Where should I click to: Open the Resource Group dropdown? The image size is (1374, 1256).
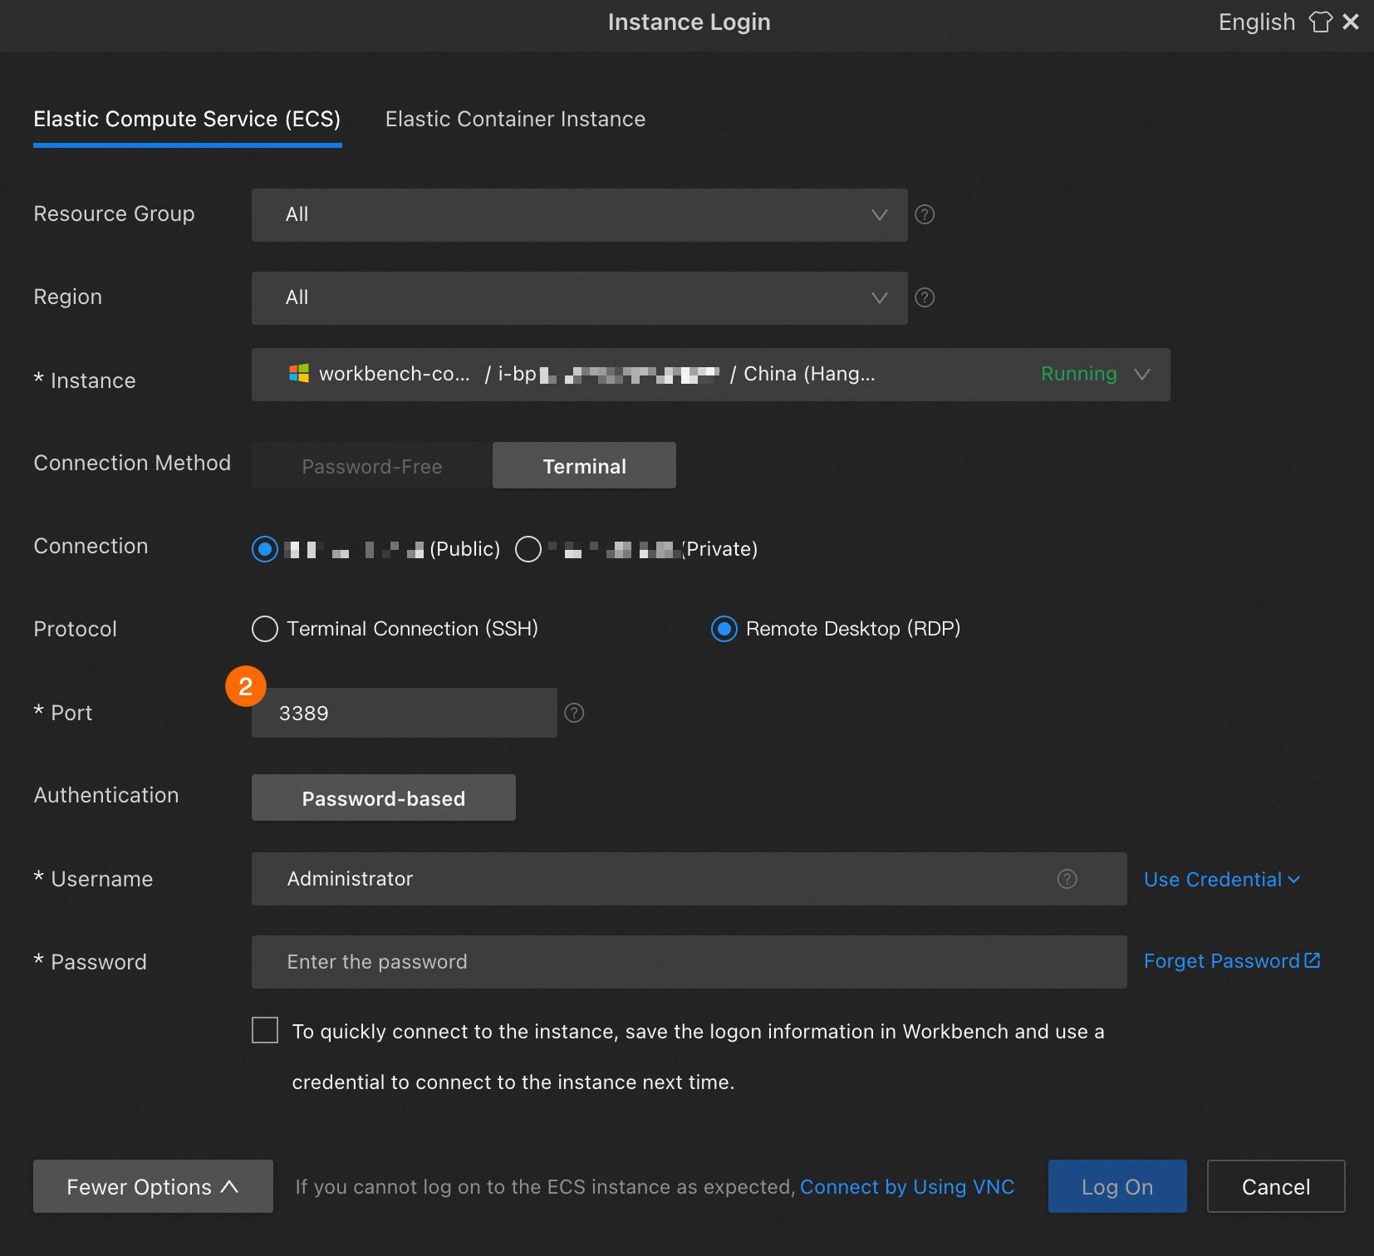(579, 215)
